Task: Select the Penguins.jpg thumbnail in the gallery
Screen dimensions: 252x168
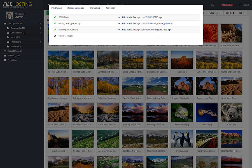Action: coord(182,139)
